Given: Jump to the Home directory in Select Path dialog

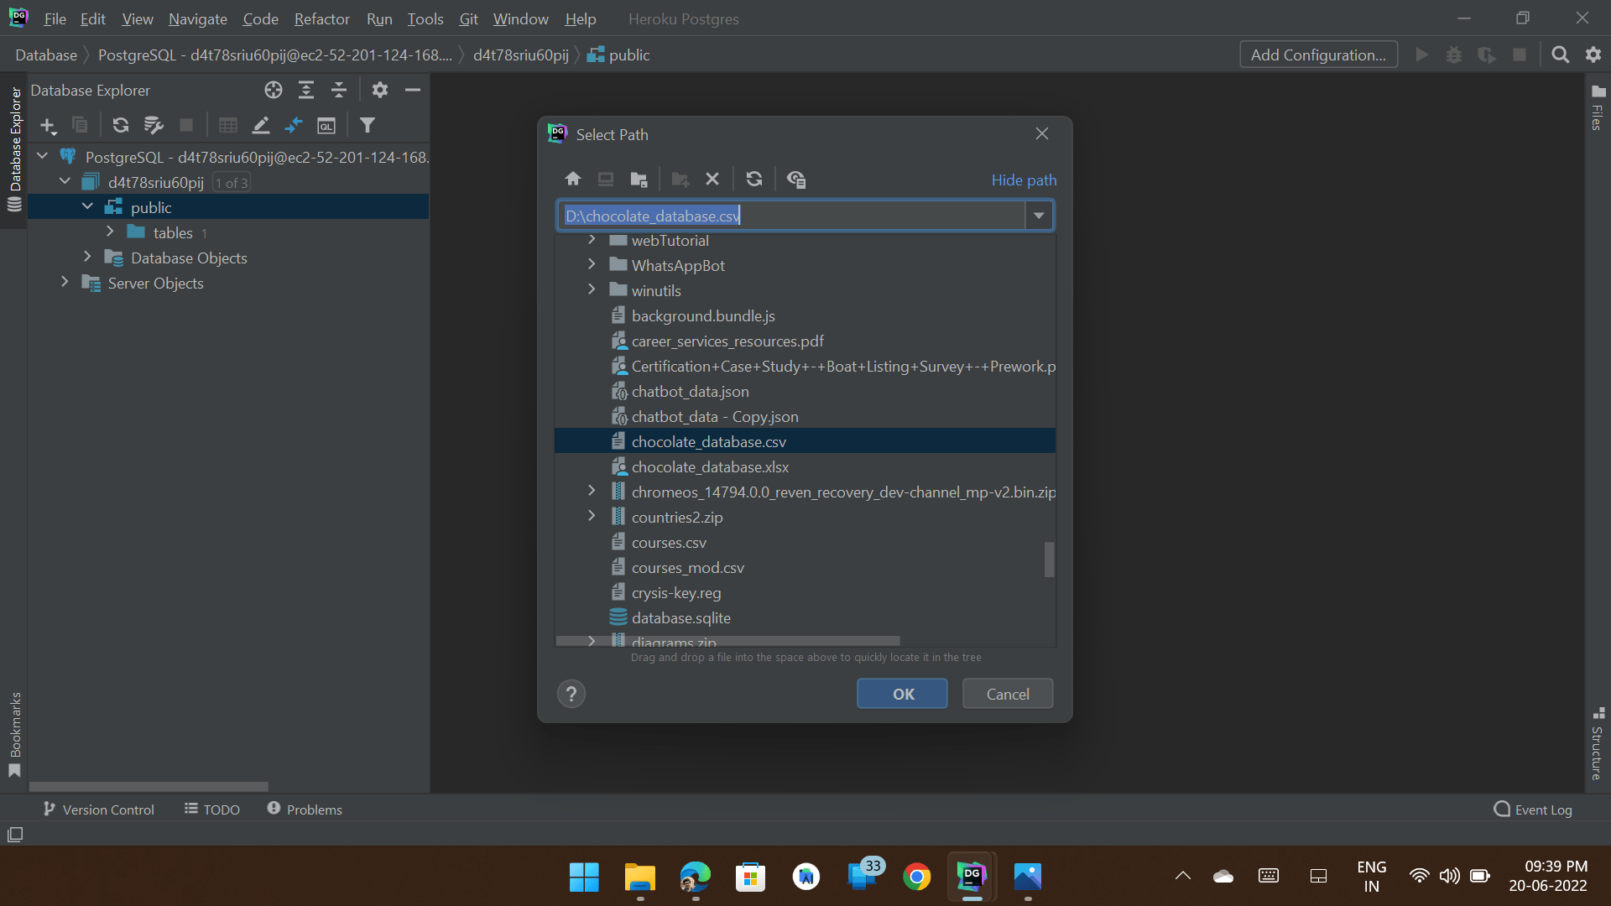Looking at the screenshot, I should pyautogui.click(x=572, y=179).
